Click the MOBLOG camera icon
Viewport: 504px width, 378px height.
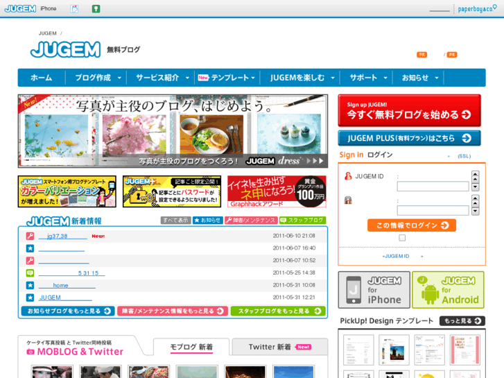point(31,352)
